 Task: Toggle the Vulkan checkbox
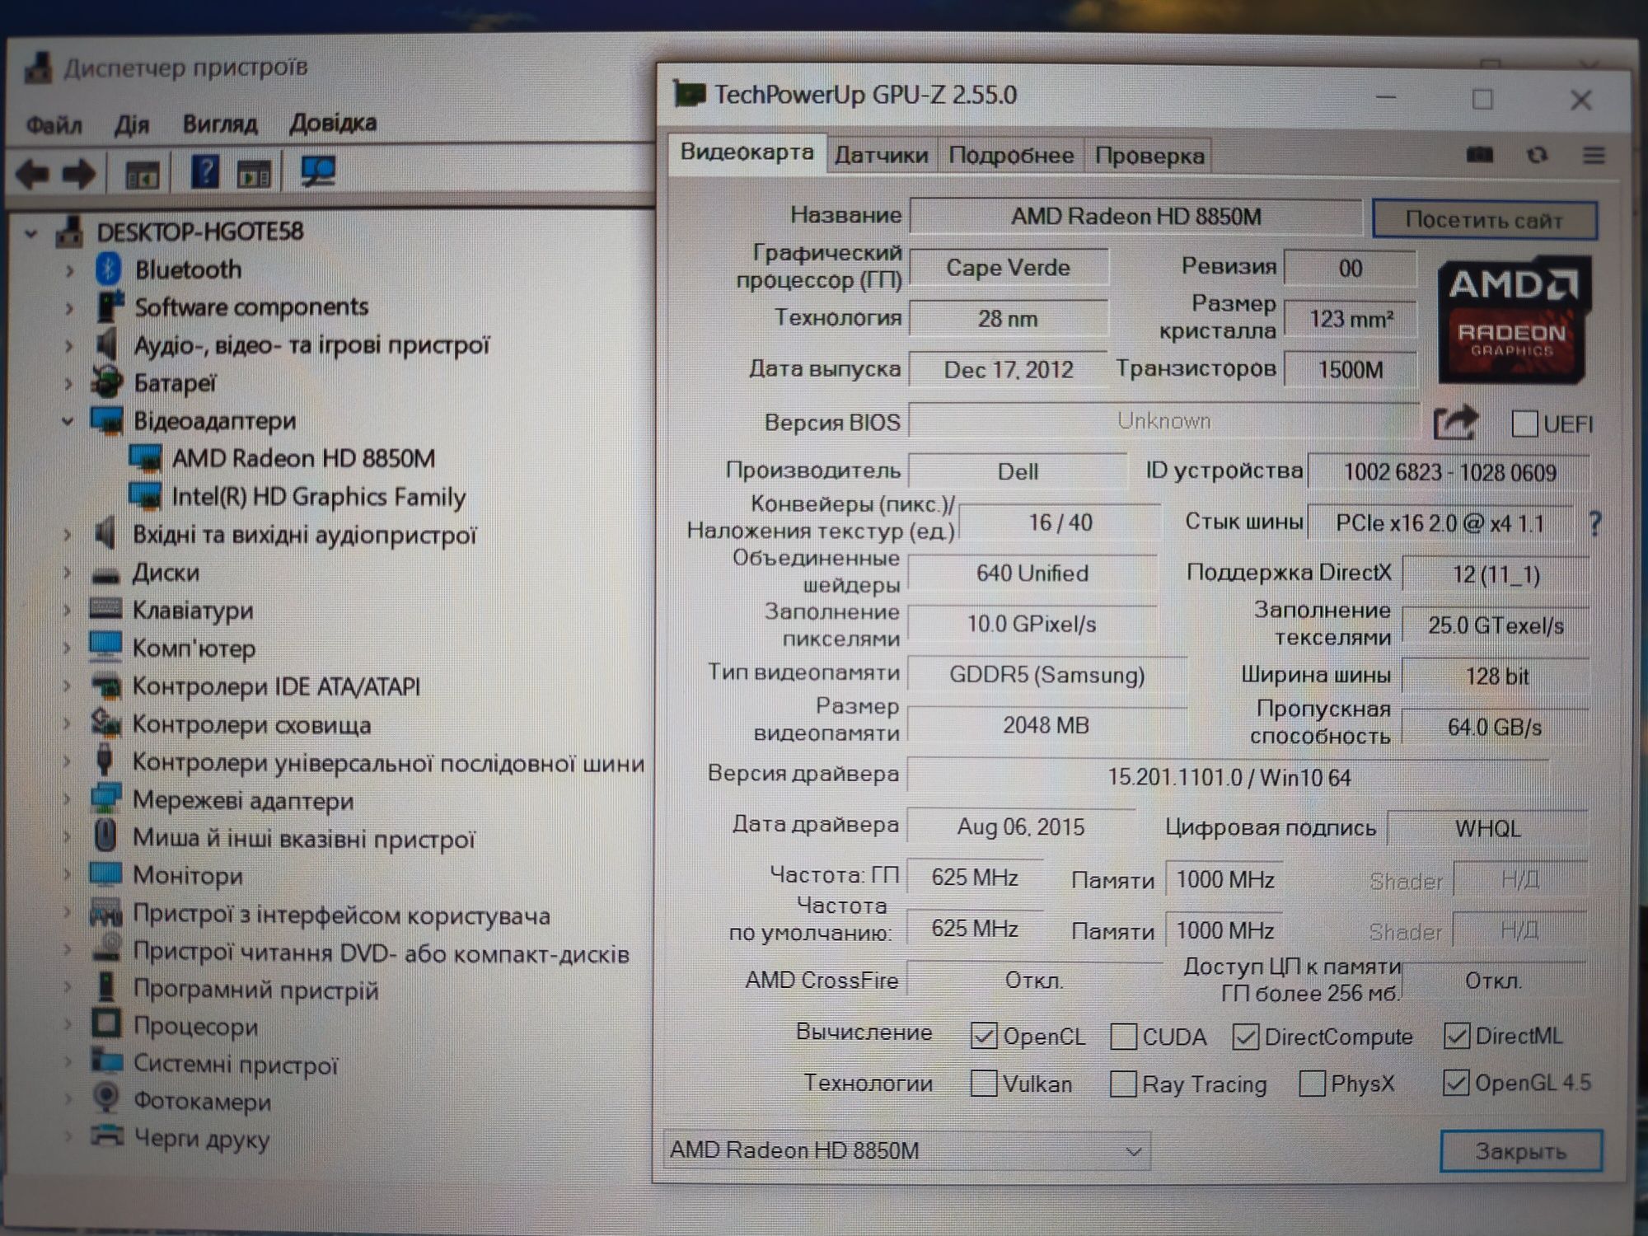click(x=983, y=1083)
